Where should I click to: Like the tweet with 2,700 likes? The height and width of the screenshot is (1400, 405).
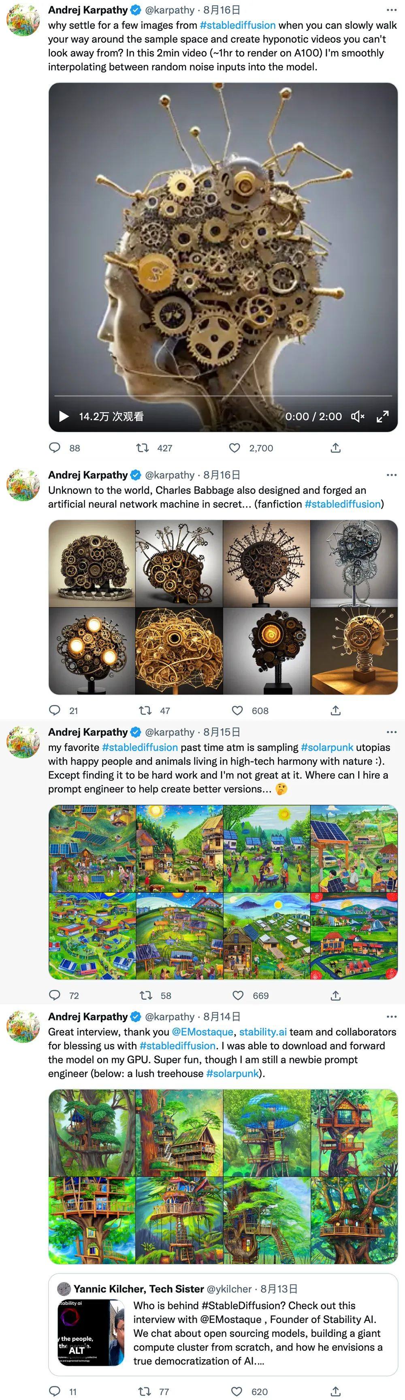point(234,448)
